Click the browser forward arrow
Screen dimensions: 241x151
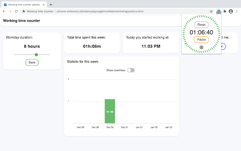pos(10,11)
